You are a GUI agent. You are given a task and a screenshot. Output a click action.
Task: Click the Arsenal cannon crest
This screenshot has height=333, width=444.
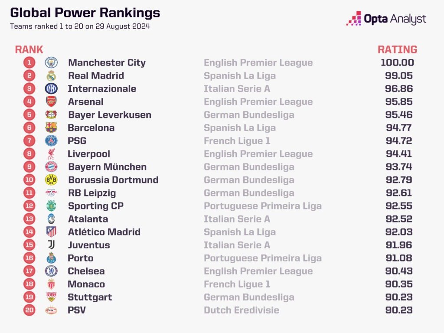(x=51, y=102)
